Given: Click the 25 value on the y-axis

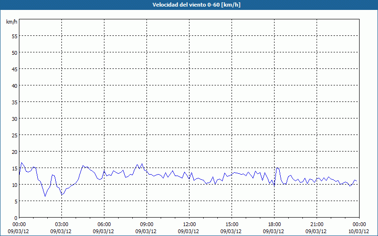Looking at the screenshot, I should [15, 135].
